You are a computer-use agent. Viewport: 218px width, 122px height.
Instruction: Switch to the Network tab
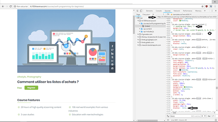click(177, 11)
